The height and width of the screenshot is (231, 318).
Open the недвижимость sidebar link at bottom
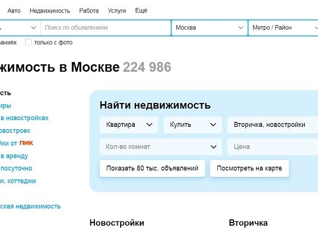pos(30,207)
